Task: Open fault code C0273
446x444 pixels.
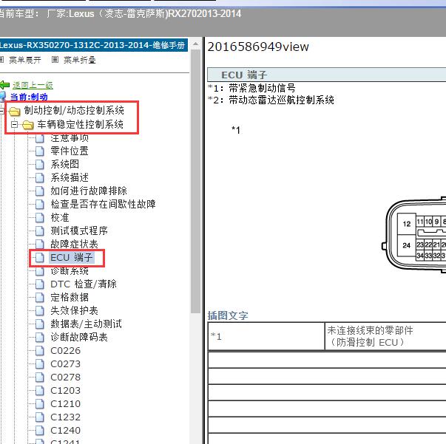Action: coord(65,364)
